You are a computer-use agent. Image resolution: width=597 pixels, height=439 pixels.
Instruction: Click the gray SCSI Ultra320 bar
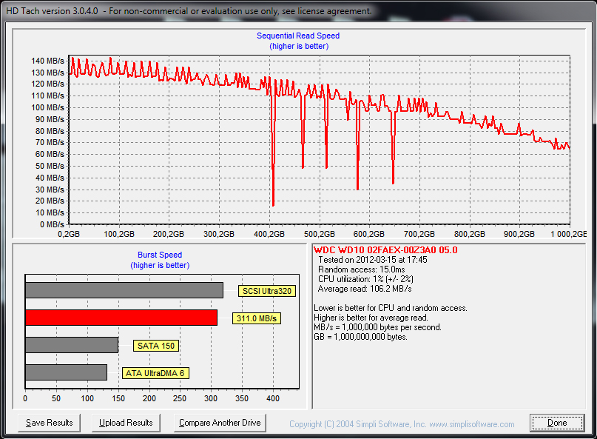[x=124, y=290]
